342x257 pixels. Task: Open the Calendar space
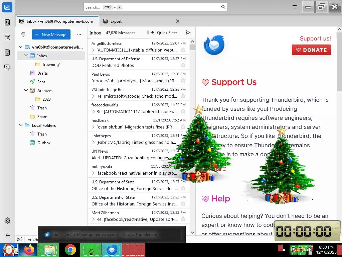click(x=7, y=37)
